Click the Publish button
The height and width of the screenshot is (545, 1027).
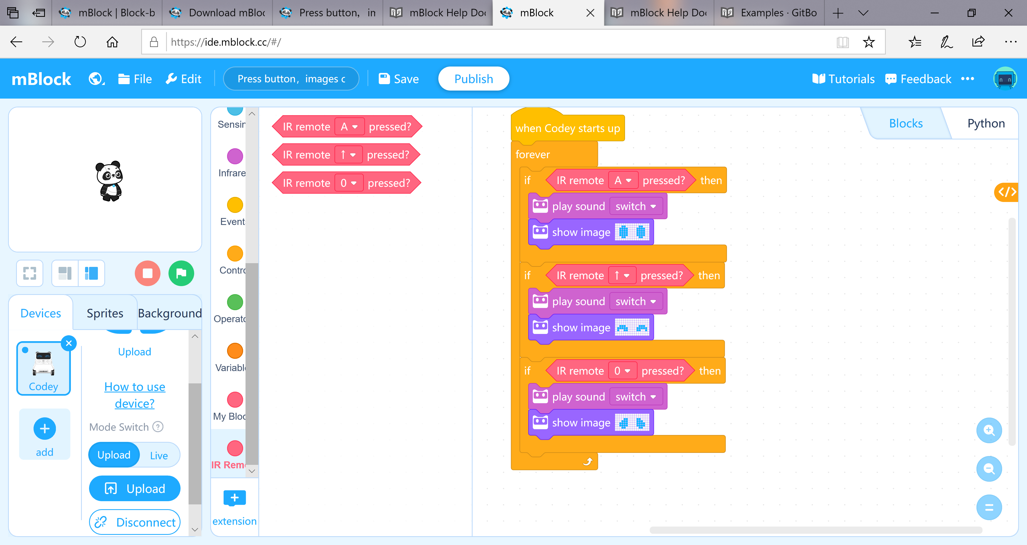[x=473, y=79]
